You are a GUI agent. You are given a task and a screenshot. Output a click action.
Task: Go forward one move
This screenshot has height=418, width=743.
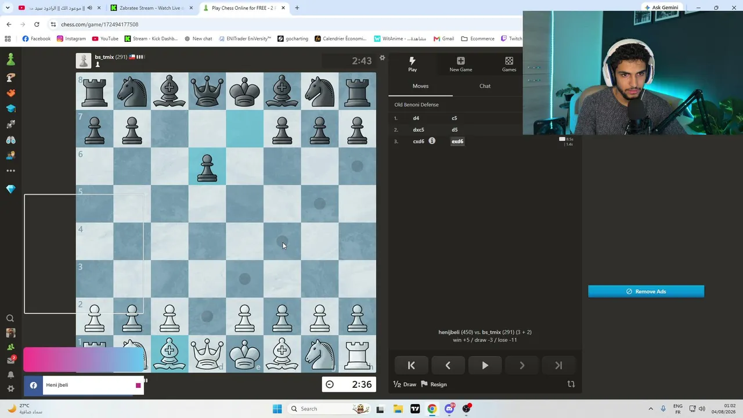coord(522,365)
